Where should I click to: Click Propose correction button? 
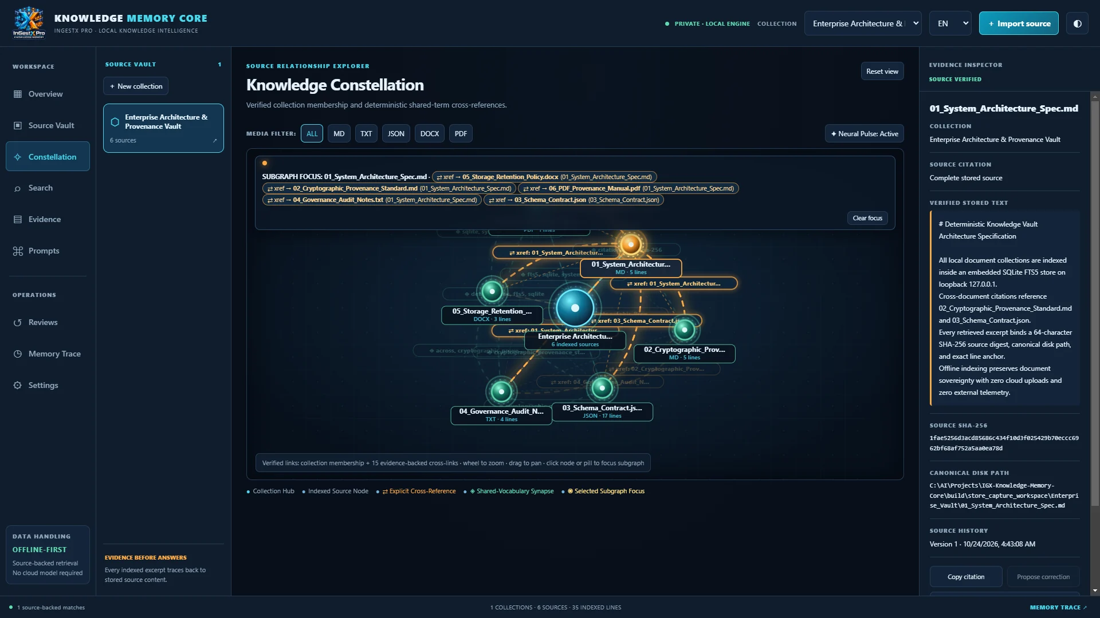(1043, 577)
